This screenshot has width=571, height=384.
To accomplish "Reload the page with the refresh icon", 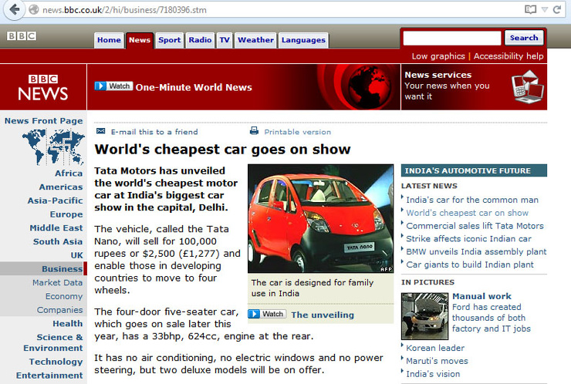I will click(558, 10).
